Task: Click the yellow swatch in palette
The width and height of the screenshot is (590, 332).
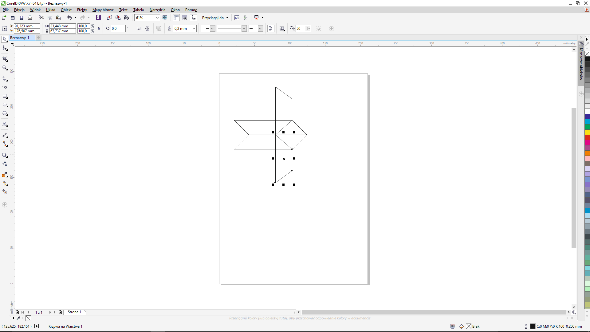Action: click(x=587, y=132)
